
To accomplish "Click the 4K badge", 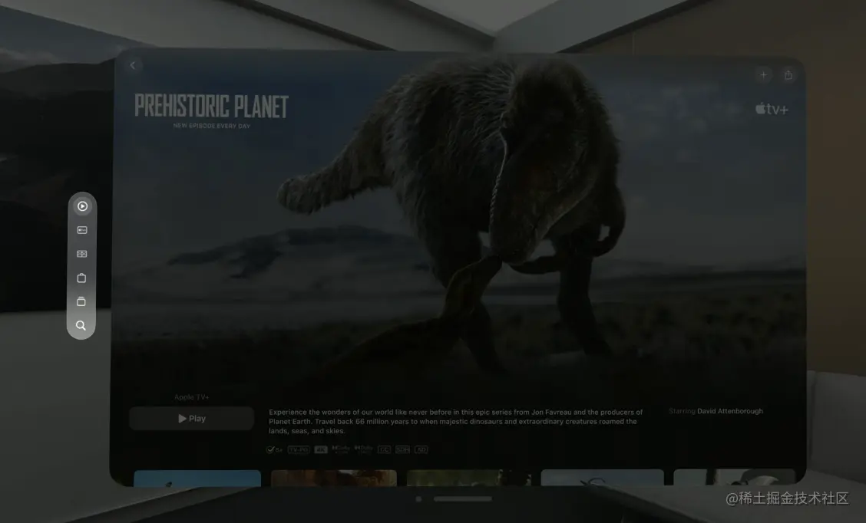I will 321,449.
